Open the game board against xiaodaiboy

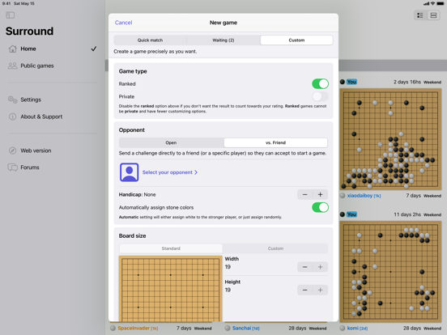pos(390,139)
